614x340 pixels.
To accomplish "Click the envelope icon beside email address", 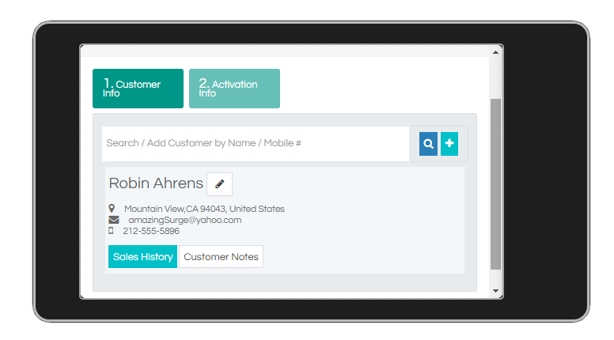I will 114,220.
